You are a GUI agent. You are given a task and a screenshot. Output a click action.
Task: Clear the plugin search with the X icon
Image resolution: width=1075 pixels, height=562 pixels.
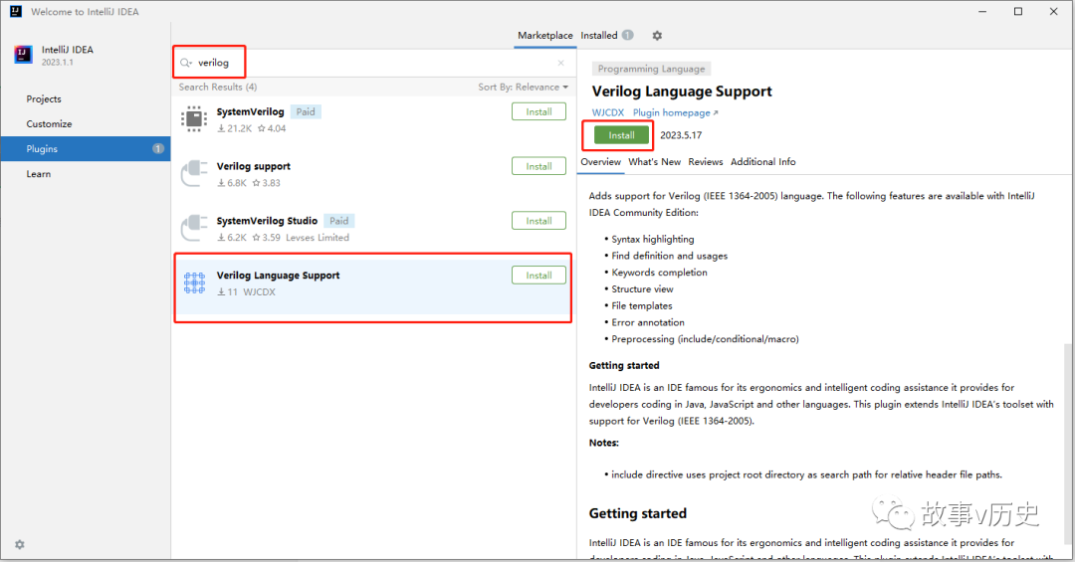point(560,63)
